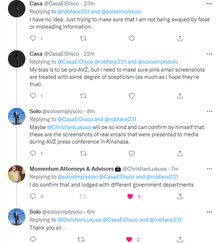The image size is (217, 243).
Task: Reply to Casa's 23m tweet
Action: point(33,38)
